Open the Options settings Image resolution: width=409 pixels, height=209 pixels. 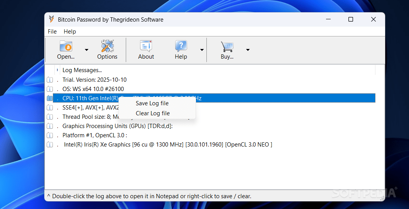[107, 50]
